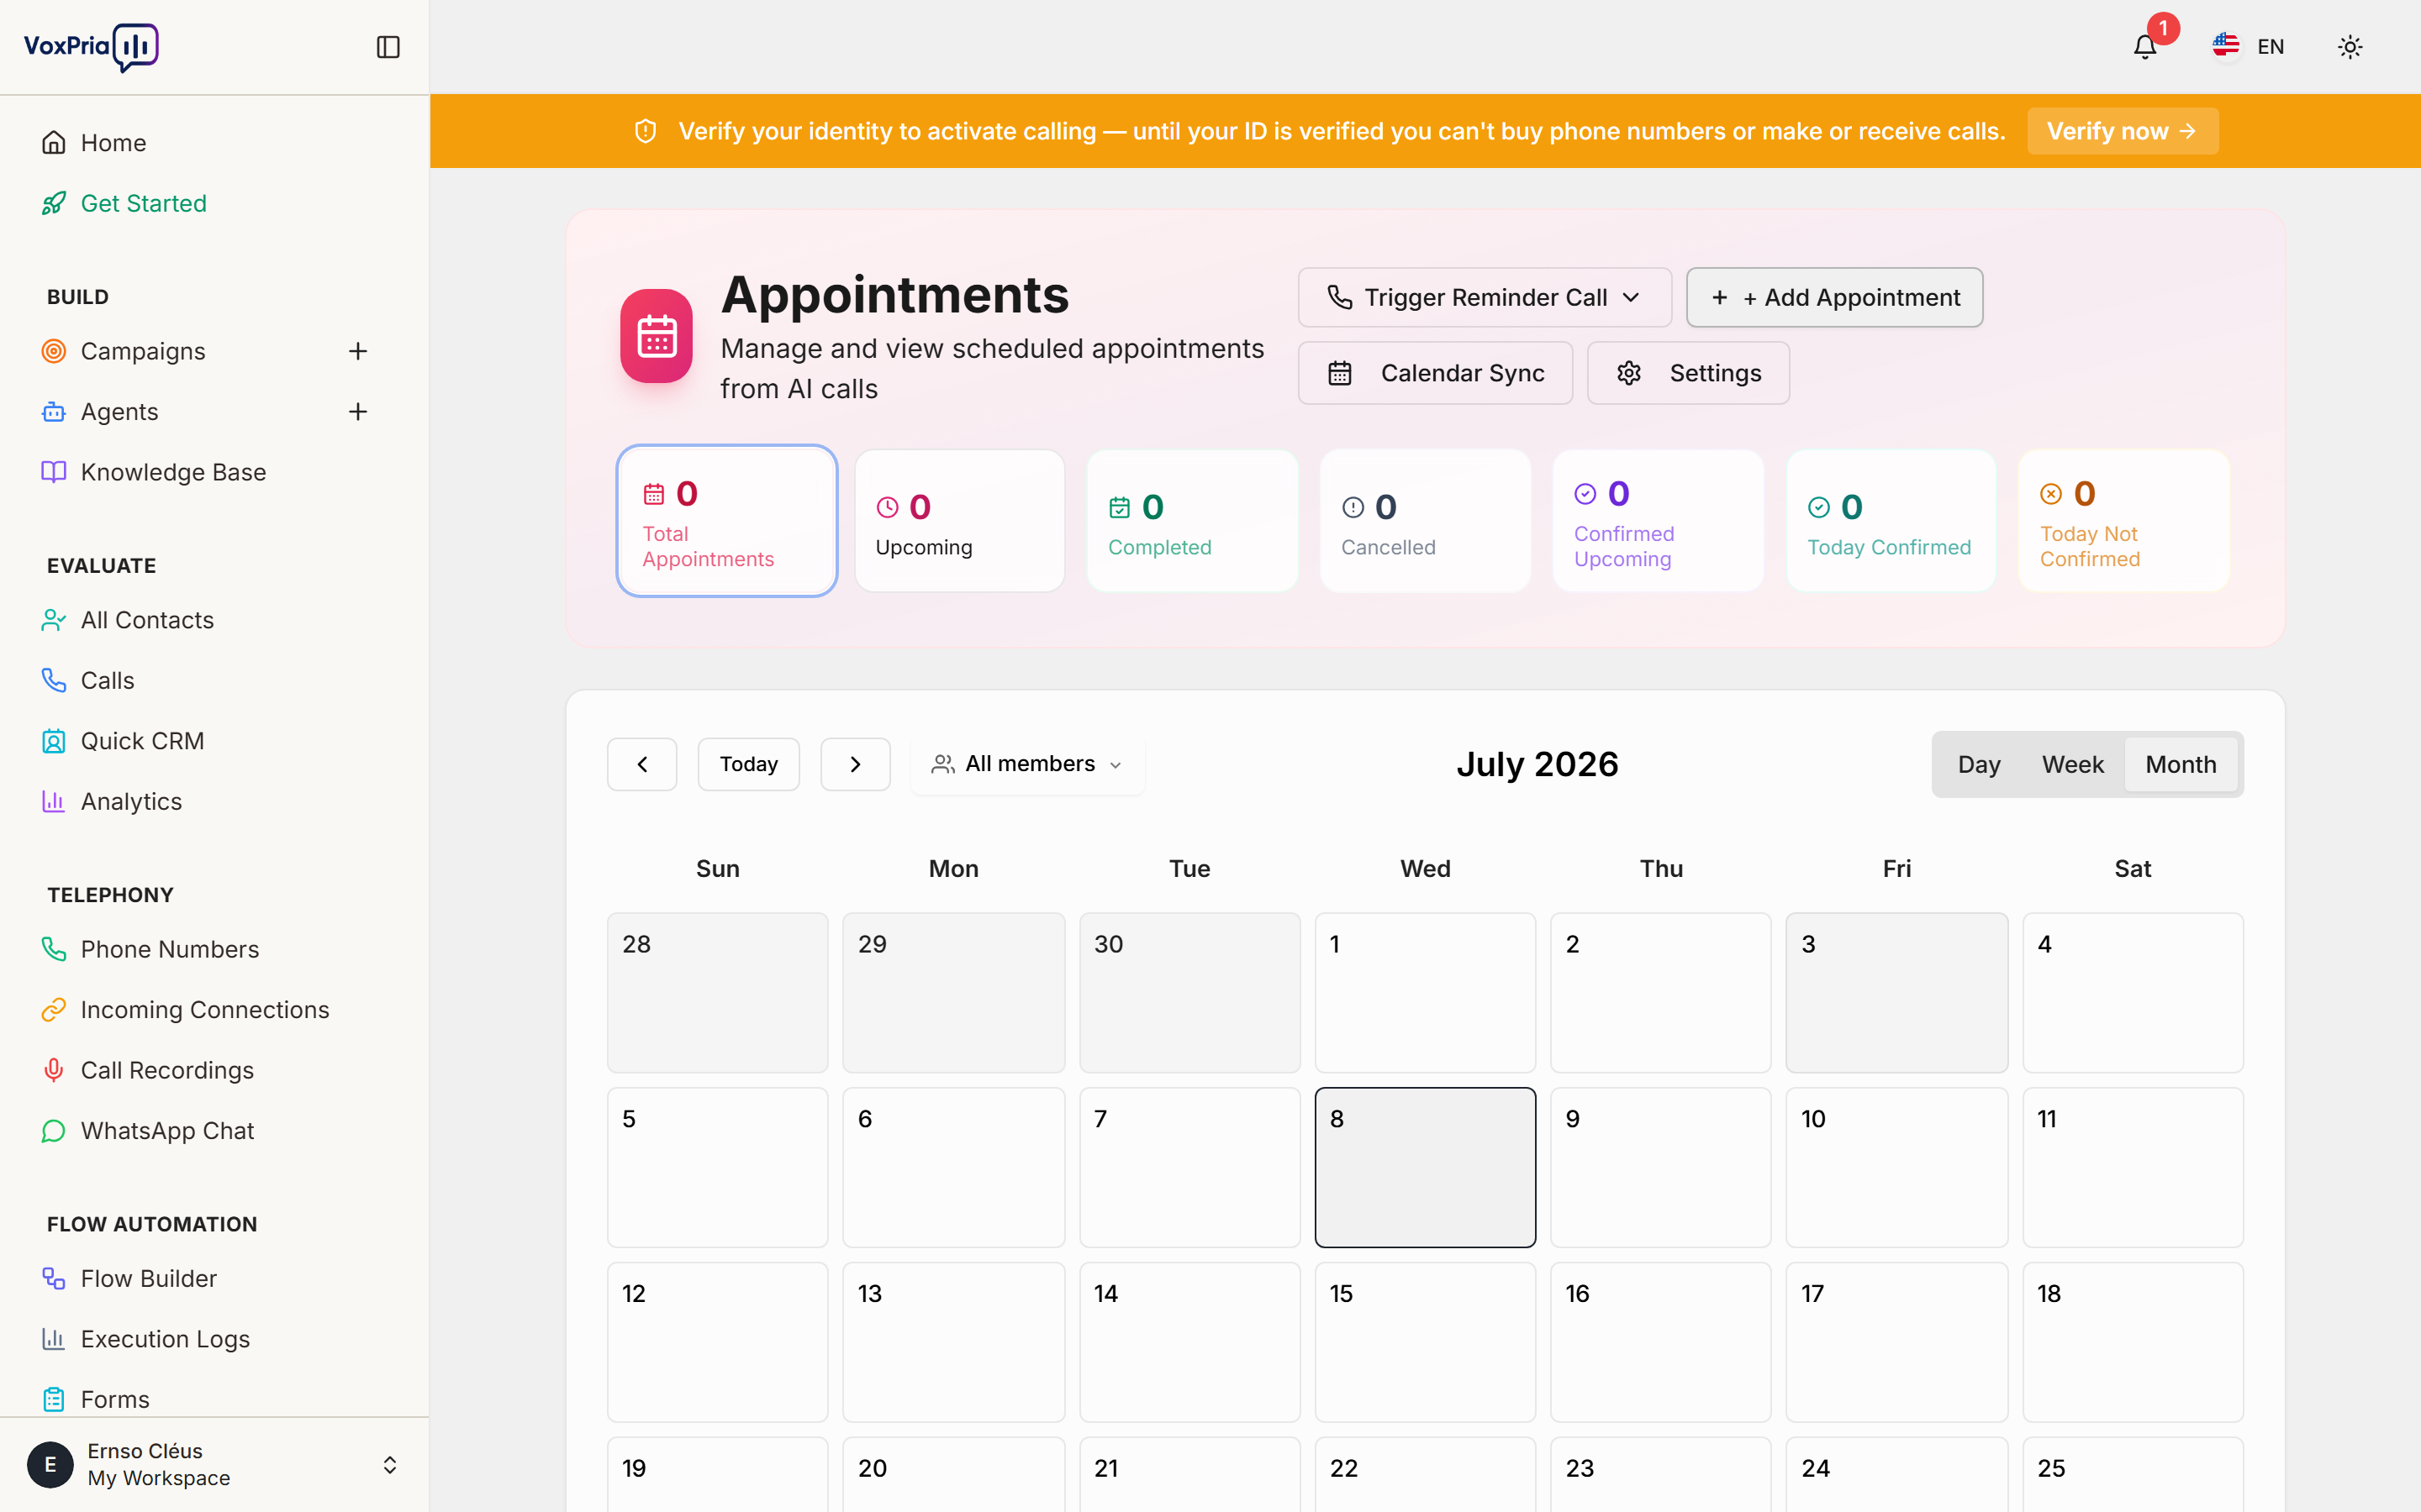Select July 21 on the calendar
The height and width of the screenshot is (1512, 2421).
coord(1189,1475)
